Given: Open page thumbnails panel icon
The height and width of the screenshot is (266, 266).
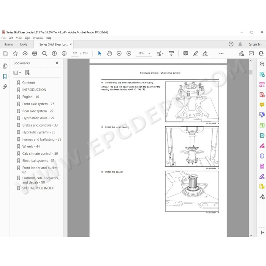Looking at the screenshot, I should (5, 66).
